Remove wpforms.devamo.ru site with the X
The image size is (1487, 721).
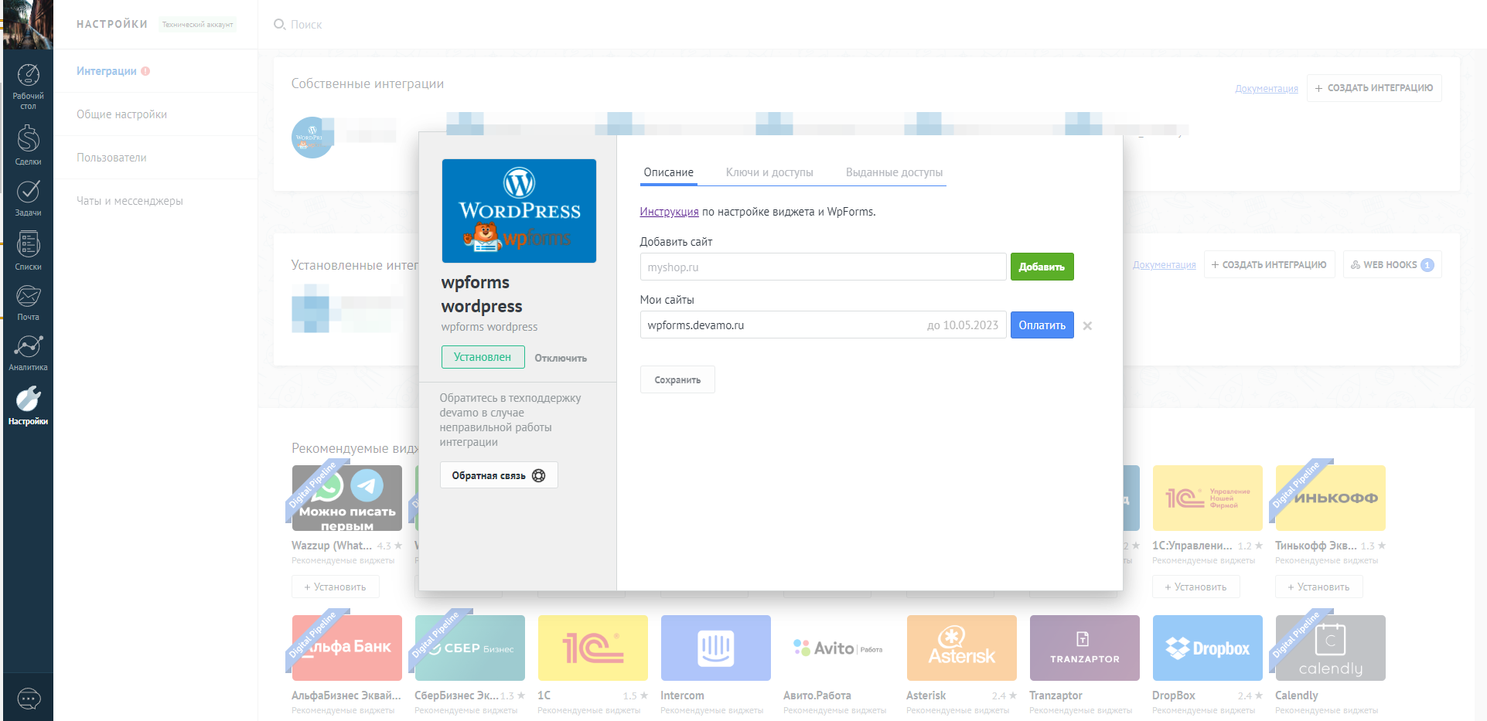tap(1087, 325)
